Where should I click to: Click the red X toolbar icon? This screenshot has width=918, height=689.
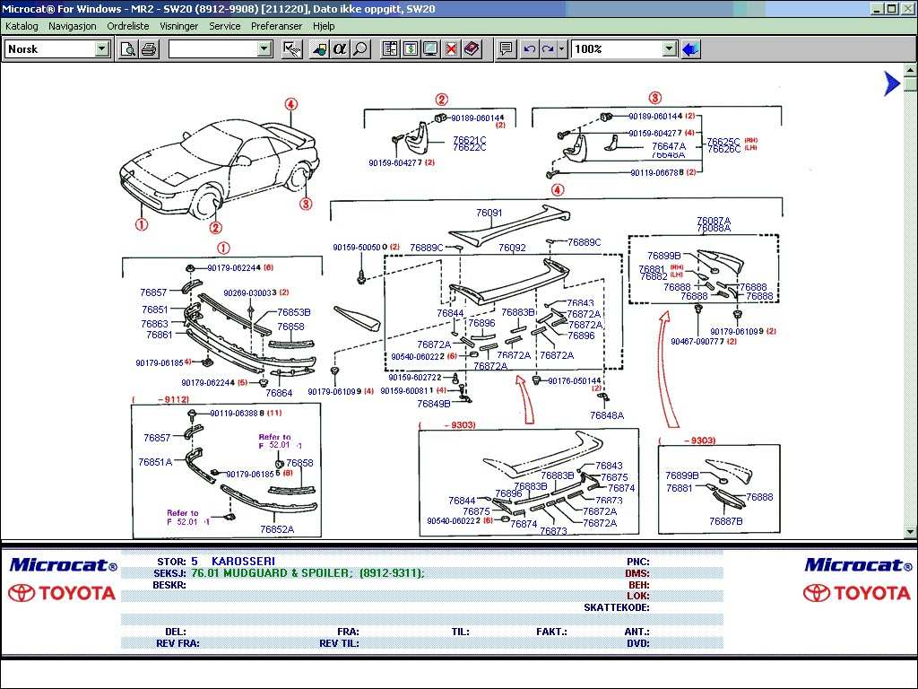coord(452,48)
